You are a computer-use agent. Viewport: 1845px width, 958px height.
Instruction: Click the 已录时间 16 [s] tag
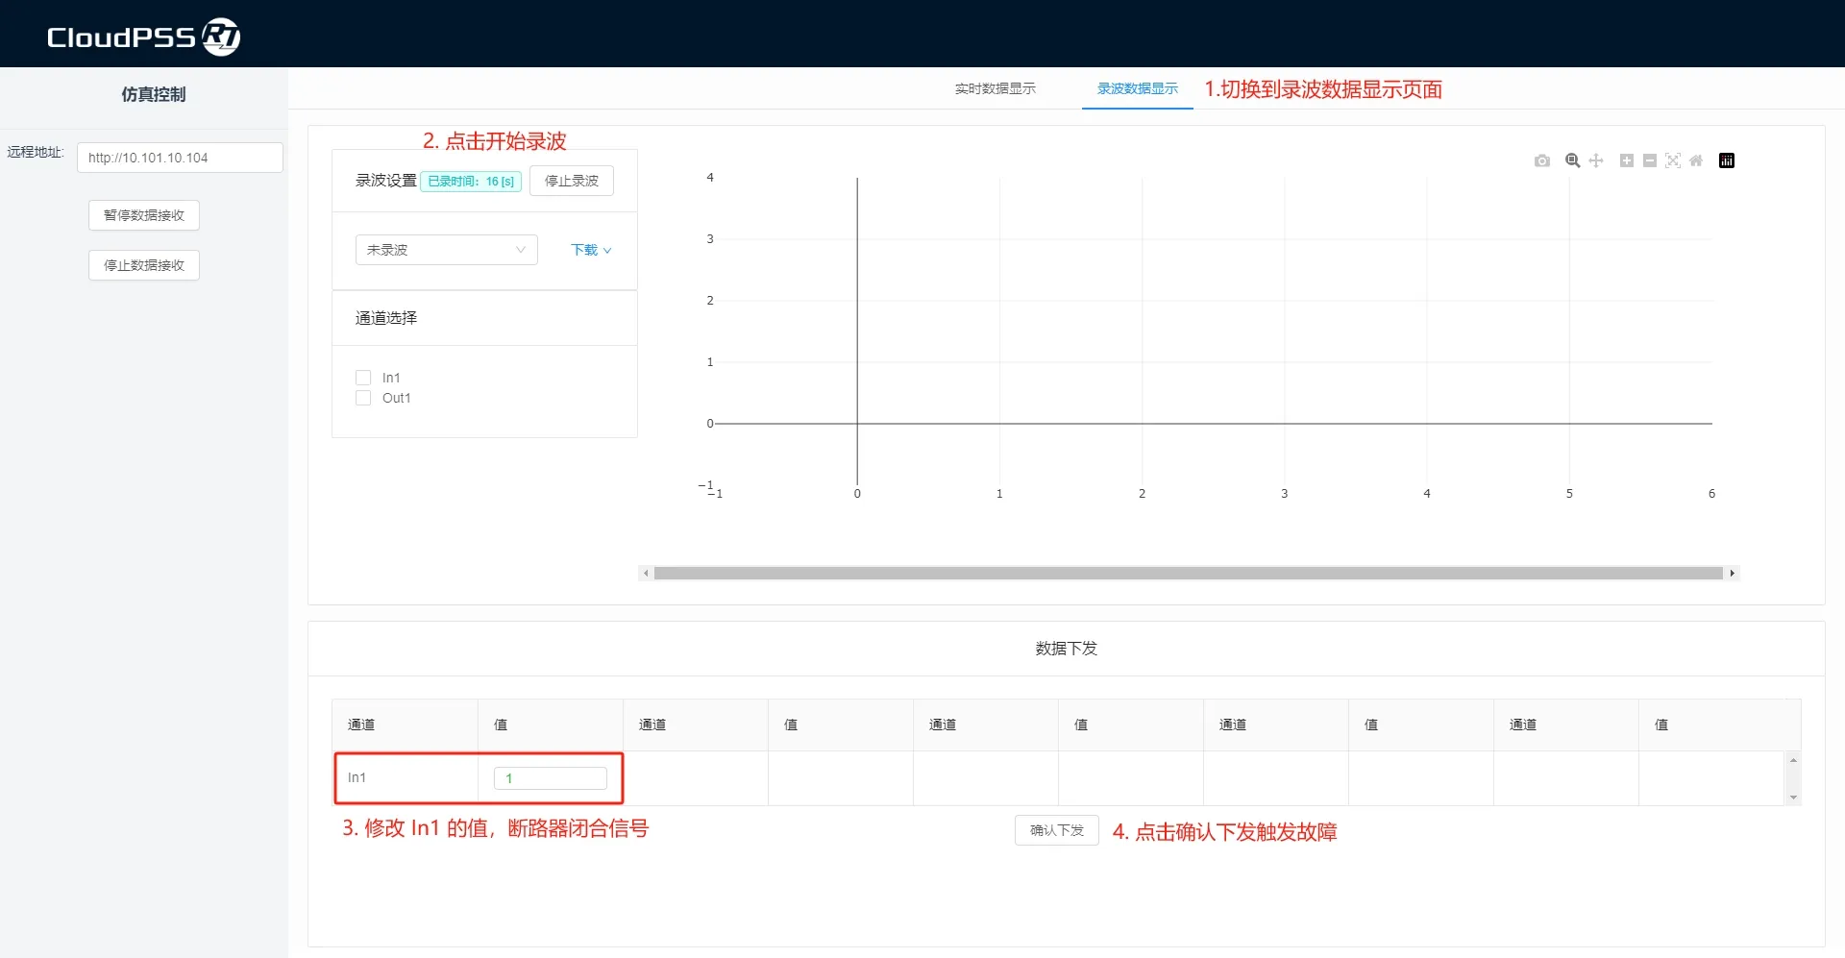coord(471,181)
